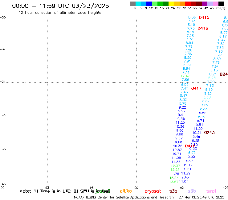The height and width of the screenshot is (200, 228).
Task: Click the wave height value 11.86
Action: (176, 162)
